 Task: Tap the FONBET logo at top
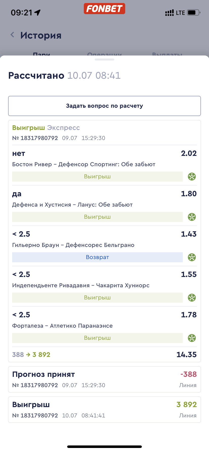point(104,9)
